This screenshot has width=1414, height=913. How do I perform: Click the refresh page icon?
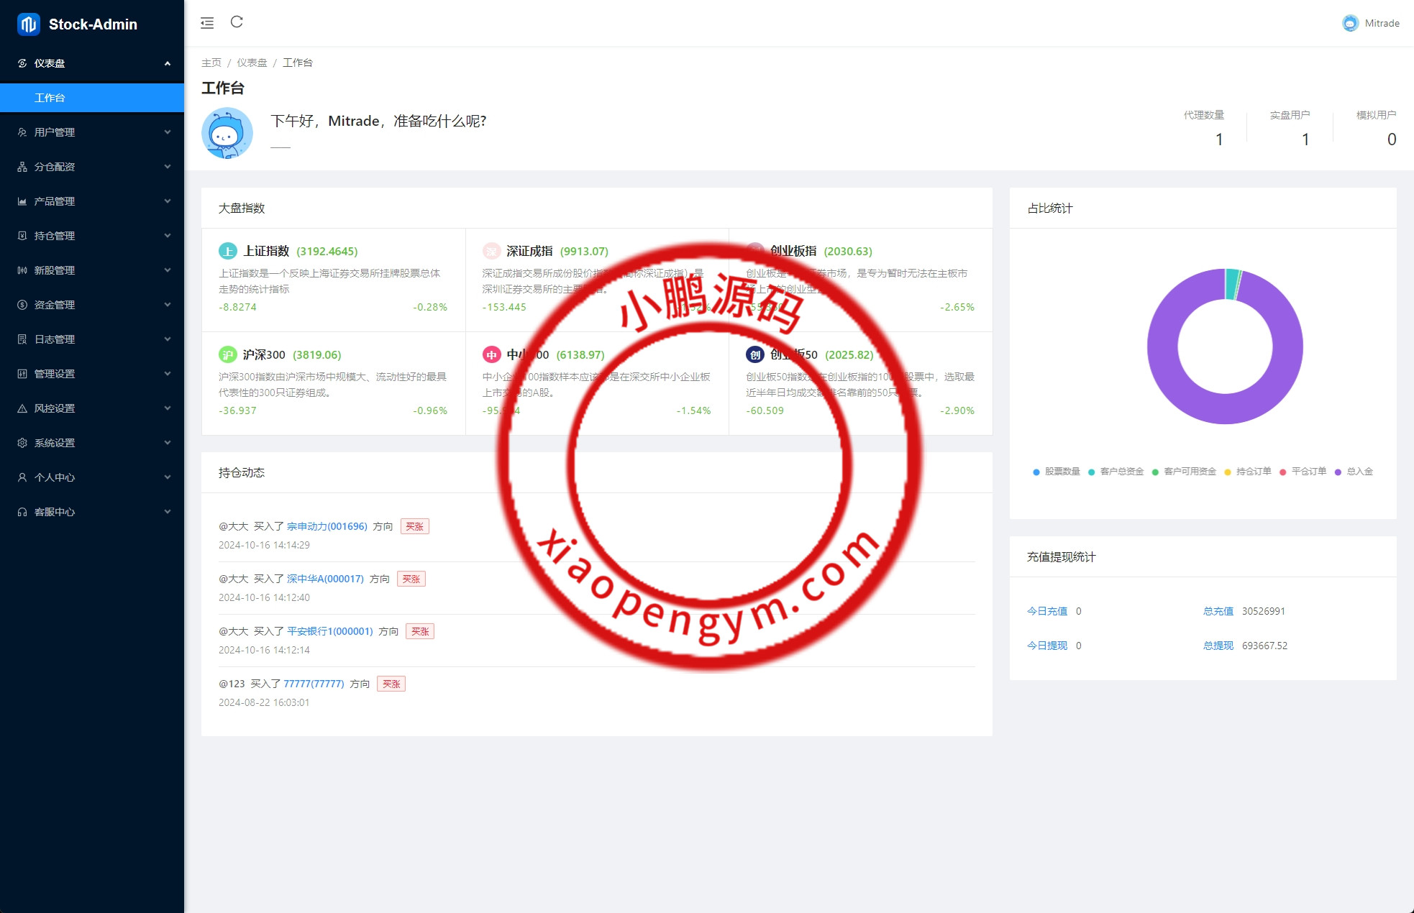pyautogui.click(x=237, y=22)
